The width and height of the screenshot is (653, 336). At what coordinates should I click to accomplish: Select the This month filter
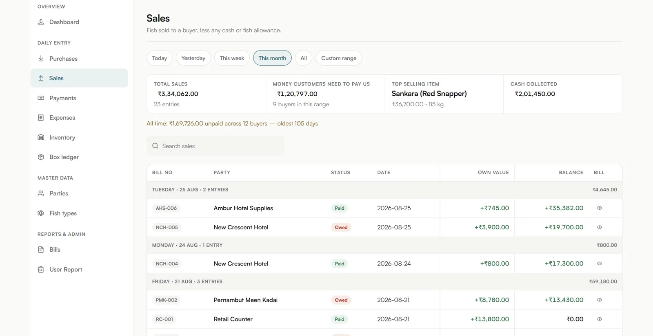(272, 58)
